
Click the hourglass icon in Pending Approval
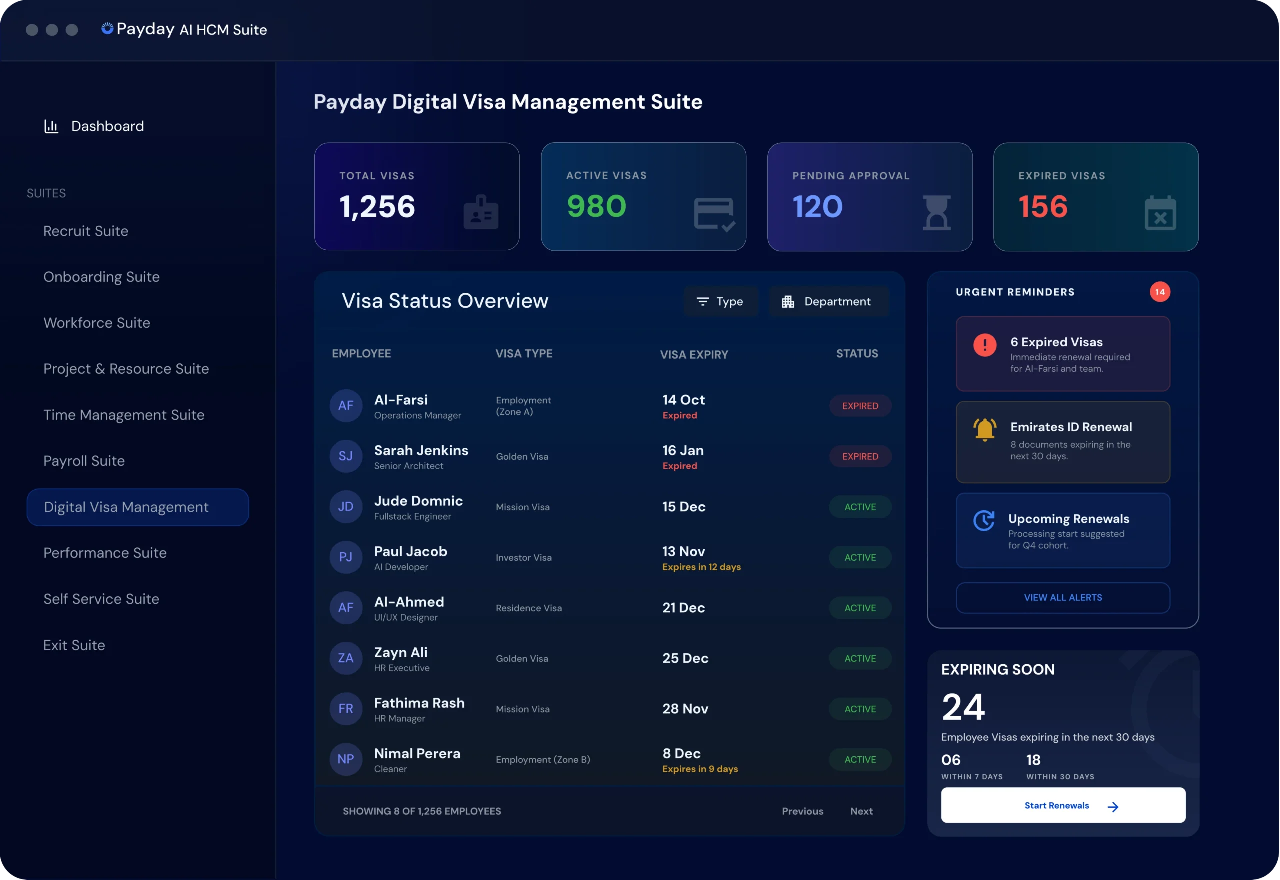click(936, 213)
